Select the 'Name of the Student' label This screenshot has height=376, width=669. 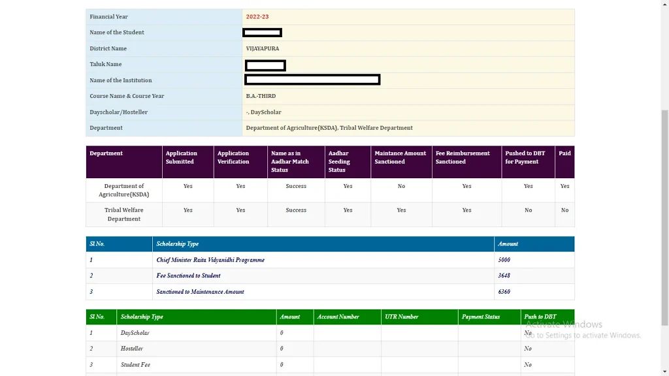(116, 33)
